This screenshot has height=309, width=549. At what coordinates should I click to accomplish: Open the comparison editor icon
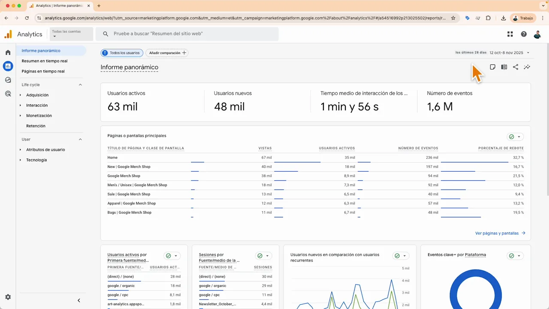504,67
